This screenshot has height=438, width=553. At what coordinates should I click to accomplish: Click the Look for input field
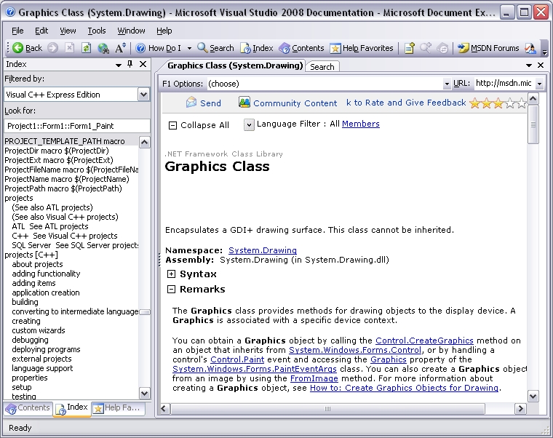click(76, 126)
